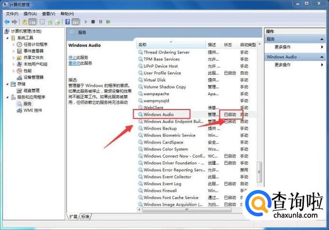The height and width of the screenshot is (230, 329).
Task: Open the 帮助(H) menu
Action: click(67, 14)
